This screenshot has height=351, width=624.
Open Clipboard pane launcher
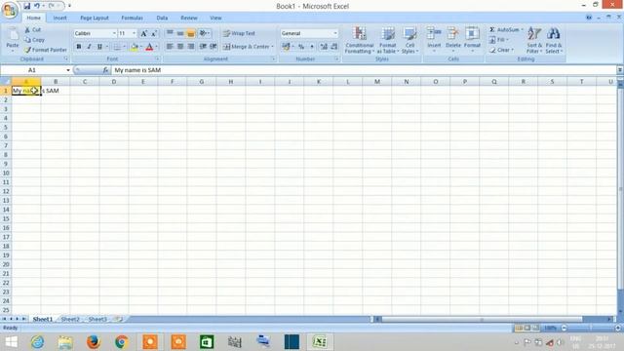click(x=66, y=58)
